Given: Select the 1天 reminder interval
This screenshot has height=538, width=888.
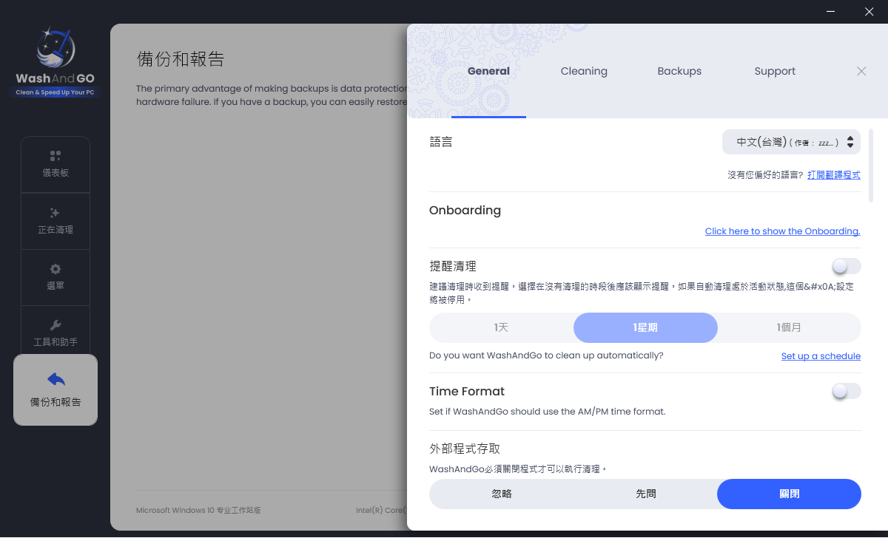Looking at the screenshot, I should click(x=501, y=327).
